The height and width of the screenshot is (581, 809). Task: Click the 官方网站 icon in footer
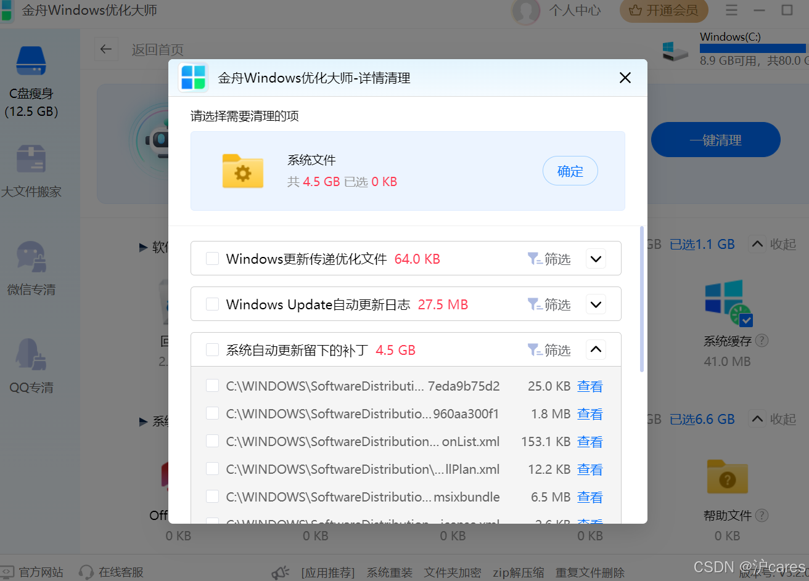pyautogui.click(x=7, y=572)
